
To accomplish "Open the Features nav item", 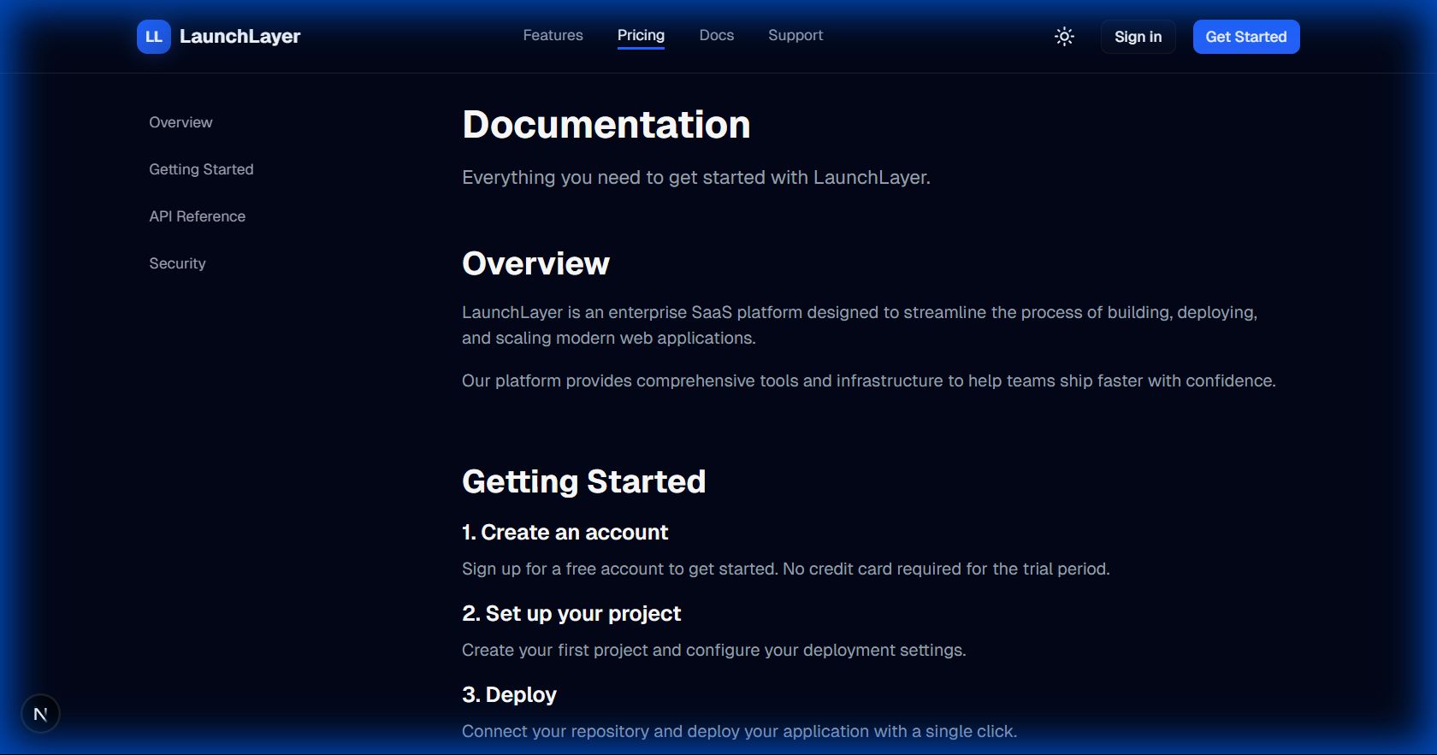I will point(553,35).
